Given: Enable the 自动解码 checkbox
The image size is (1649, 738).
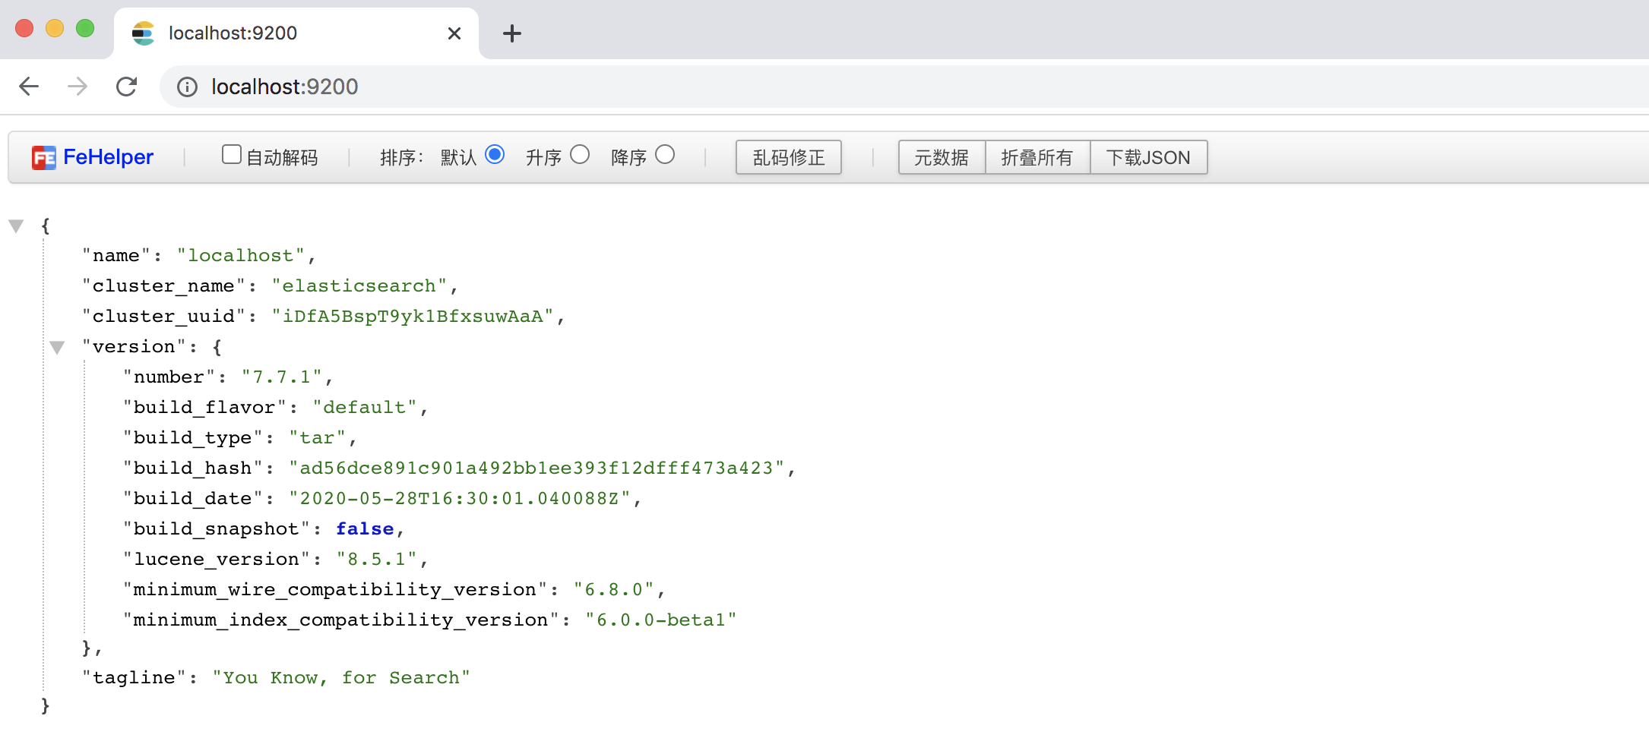Looking at the screenshot, I should (x=231, y=155).
